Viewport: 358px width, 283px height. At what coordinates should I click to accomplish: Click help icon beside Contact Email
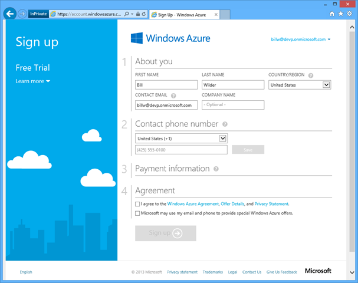pos(174,95)
